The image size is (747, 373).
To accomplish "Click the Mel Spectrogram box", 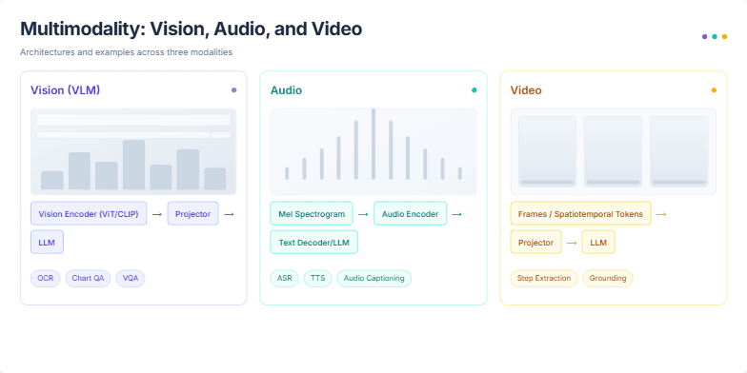I will click(x=312, y=213).
